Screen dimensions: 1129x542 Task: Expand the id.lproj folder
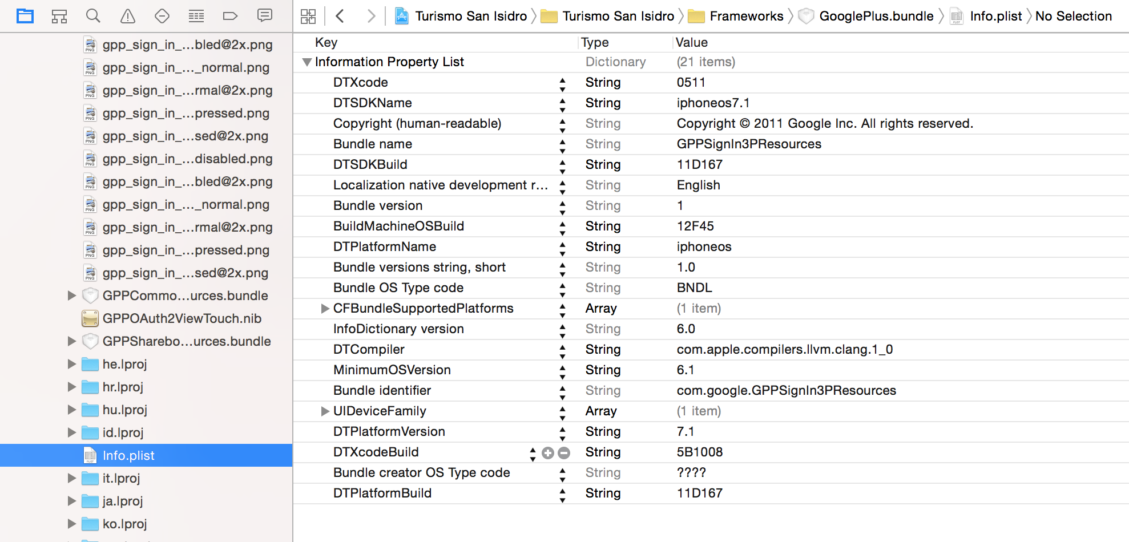coord(71,432)
